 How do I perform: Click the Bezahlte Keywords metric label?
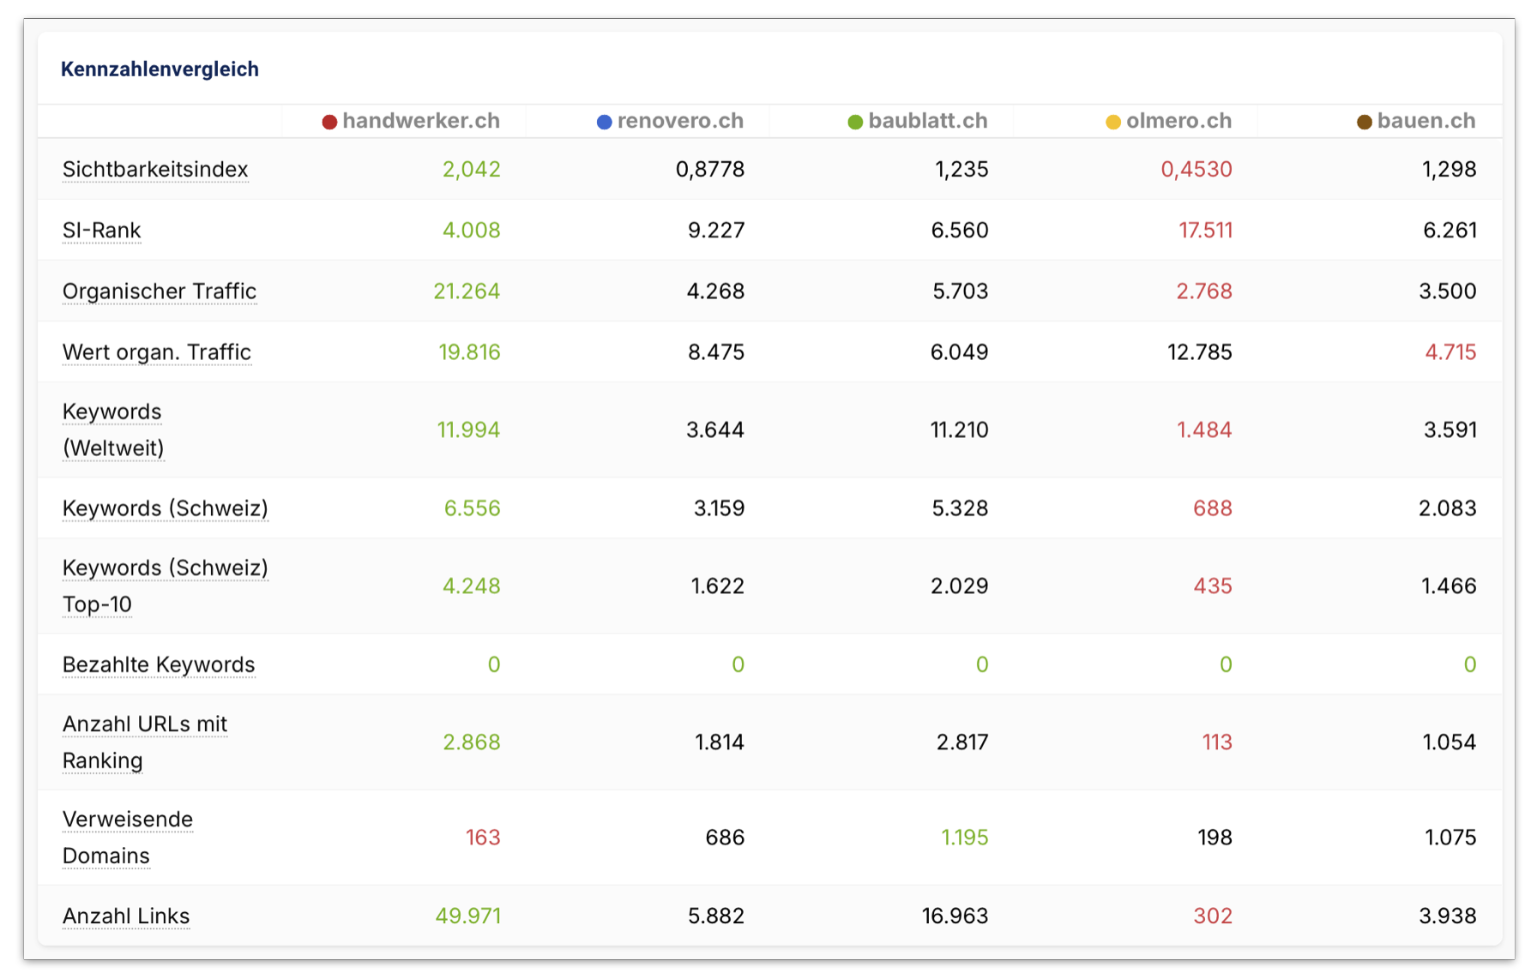coord(159,664)
